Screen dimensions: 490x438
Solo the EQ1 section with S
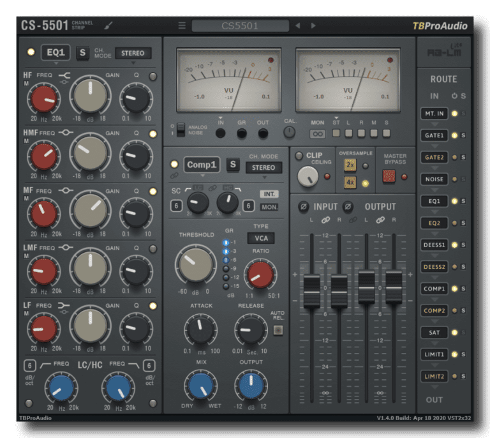tap(82, 52)
